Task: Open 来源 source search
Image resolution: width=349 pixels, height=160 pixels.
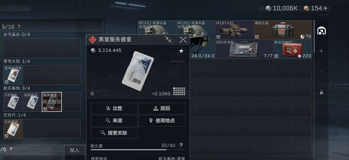Action: (114, 121)
